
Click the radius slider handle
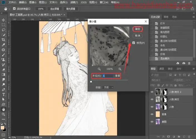tap(91, 82)
